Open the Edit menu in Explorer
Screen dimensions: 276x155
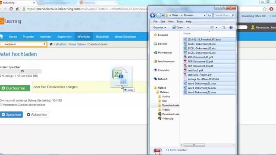click(163, 22)
